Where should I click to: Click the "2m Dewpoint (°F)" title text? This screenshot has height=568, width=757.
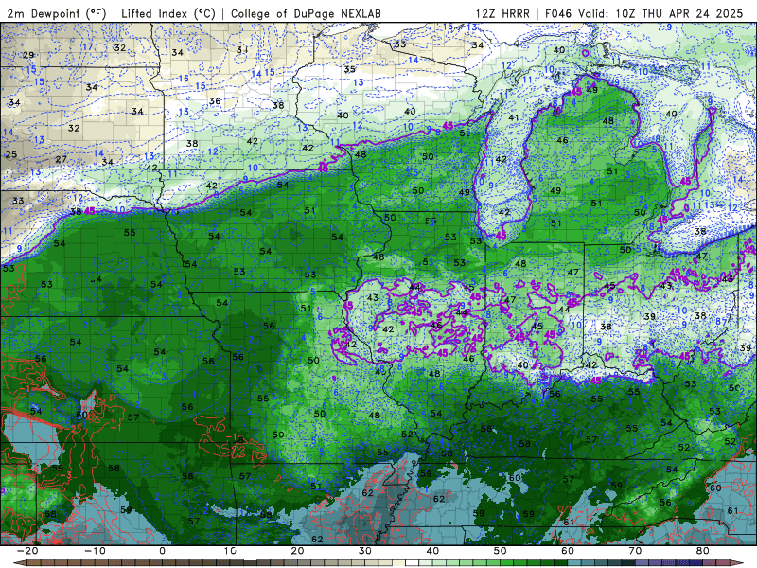pyautogui.click(x=57, y=13)
